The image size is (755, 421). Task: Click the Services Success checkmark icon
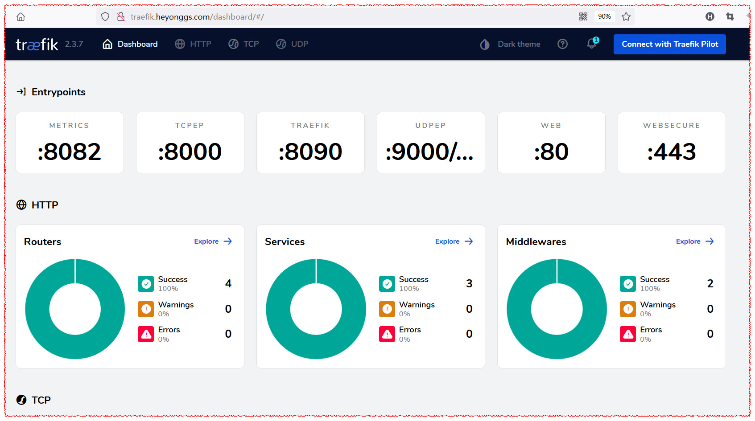click(387, 284)
